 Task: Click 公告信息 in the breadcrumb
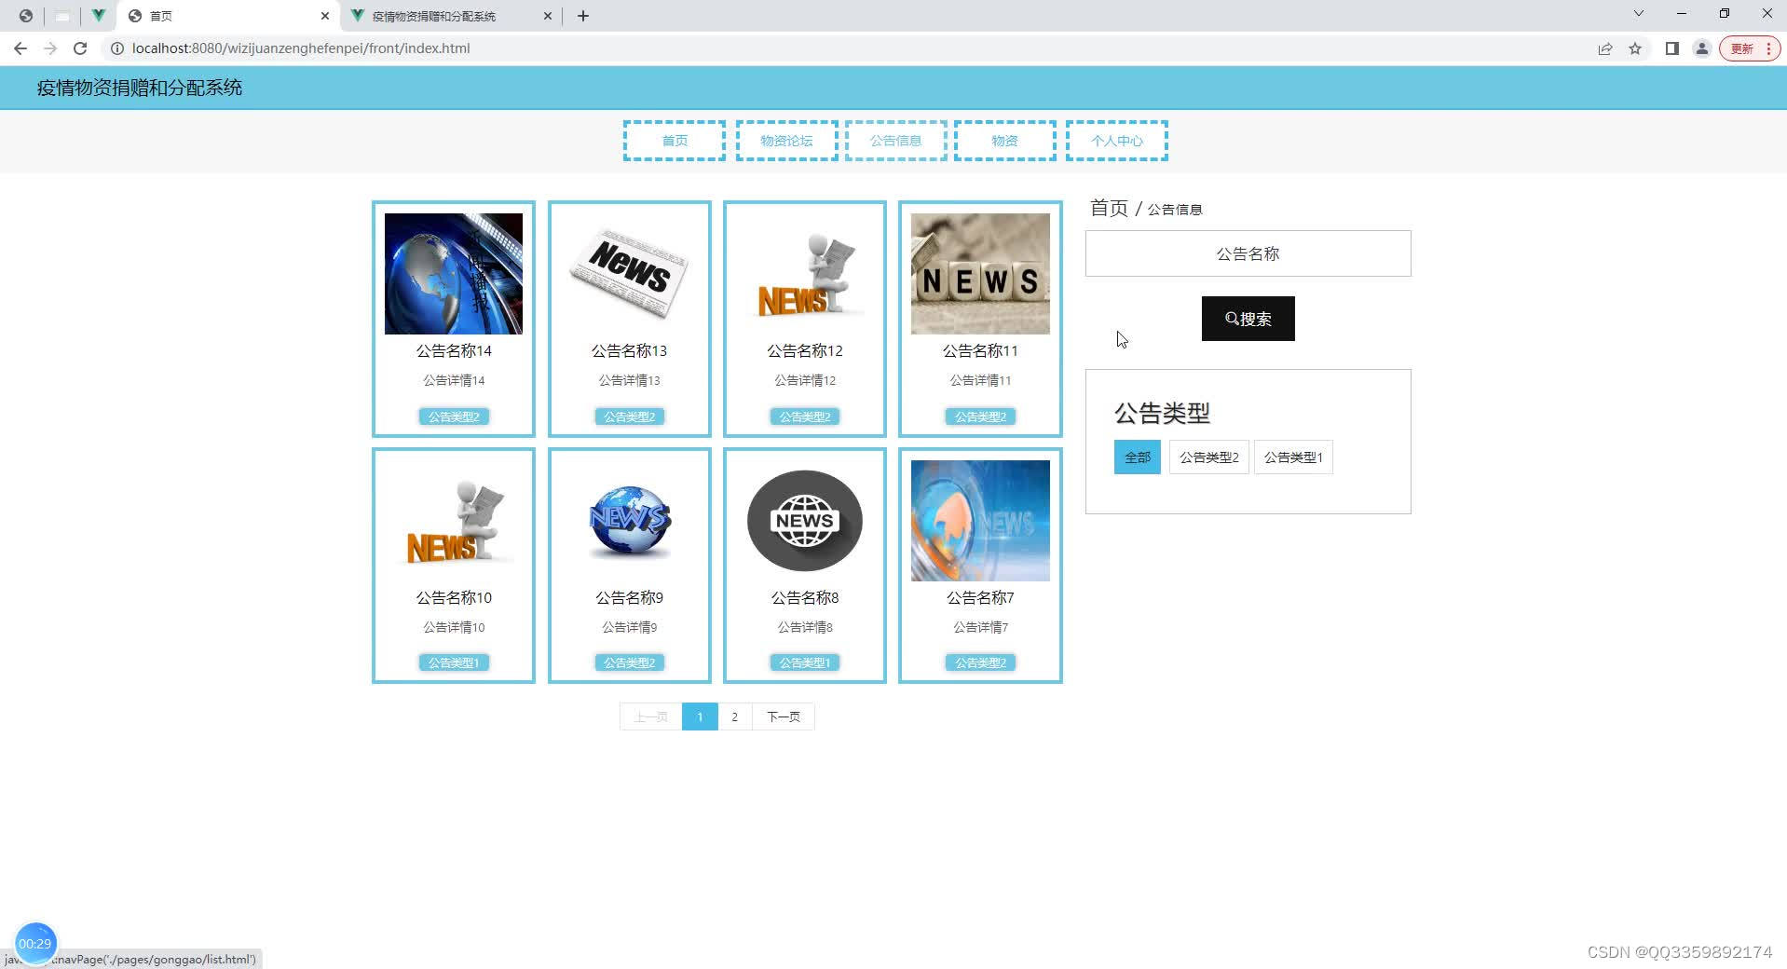coord(1175,210)
